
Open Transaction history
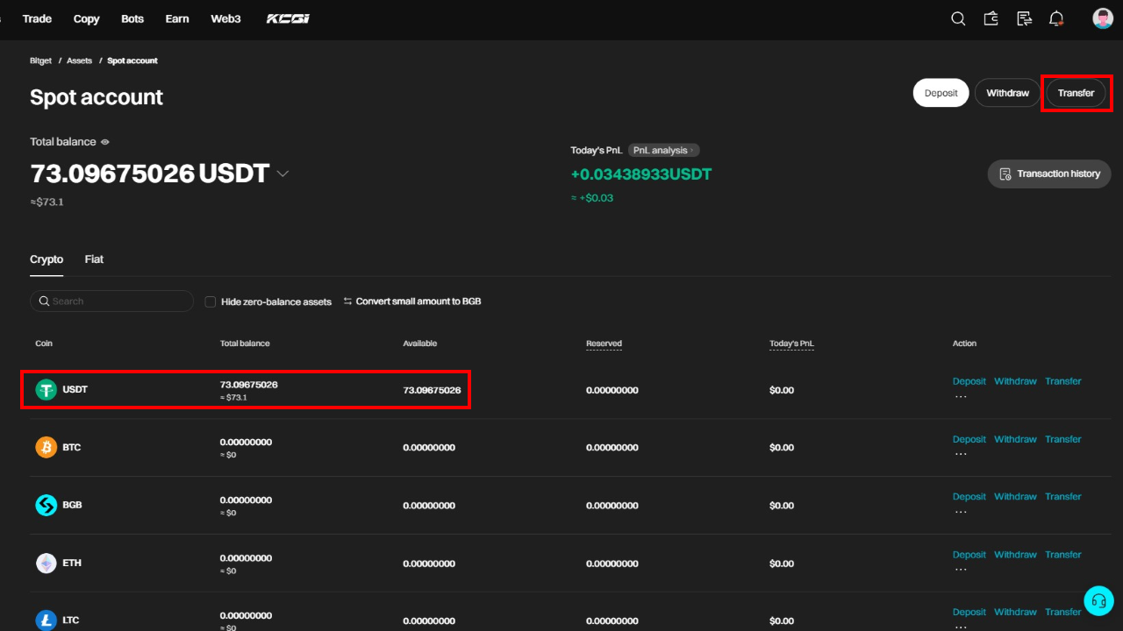[x=1049, y=174]
